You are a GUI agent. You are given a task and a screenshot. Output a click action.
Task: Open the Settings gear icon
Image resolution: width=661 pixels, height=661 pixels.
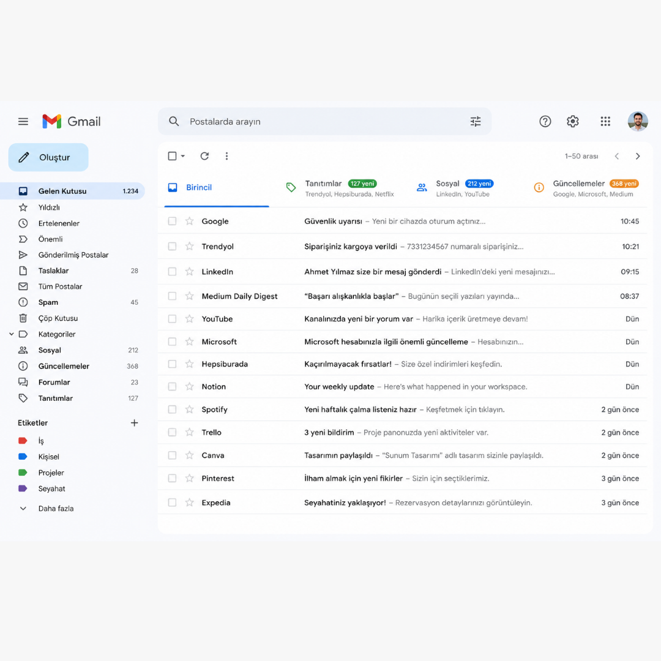pos(572,121)
